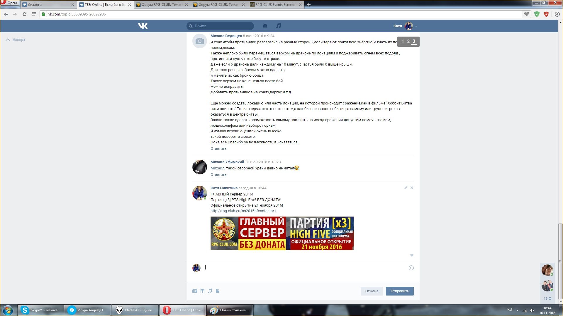Open the rpg-club.eu contest link

tap(243, 211)
